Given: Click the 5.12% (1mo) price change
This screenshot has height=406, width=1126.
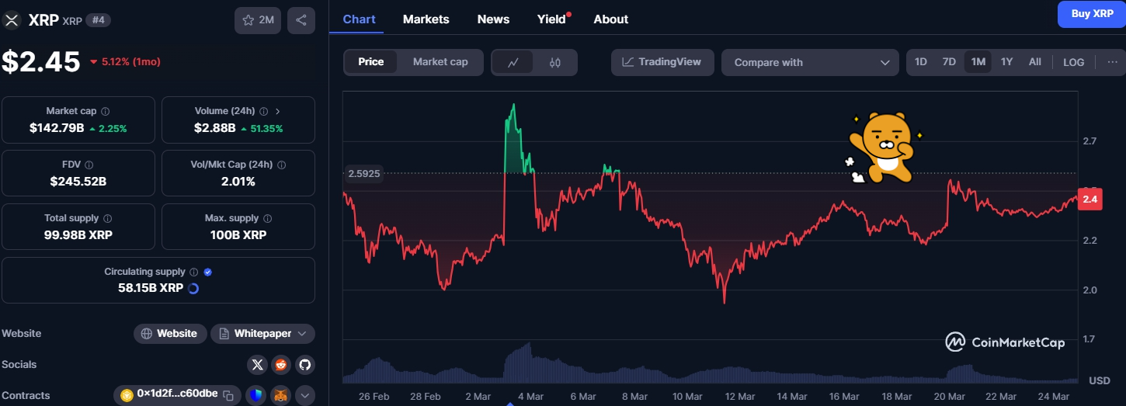Looking at the screenshot, I should click(125, 61).
